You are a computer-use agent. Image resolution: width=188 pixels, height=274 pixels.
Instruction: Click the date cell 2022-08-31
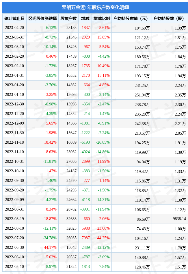coord(14,209)
